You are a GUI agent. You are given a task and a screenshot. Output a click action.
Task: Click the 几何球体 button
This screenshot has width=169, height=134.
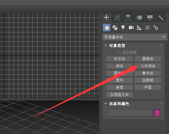(148, 66)
